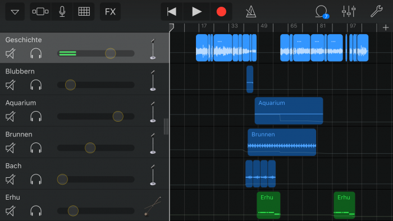Screen dimensions: 393x221
Task: Select the Blubbern audio region
Action: tap(250, 79)
